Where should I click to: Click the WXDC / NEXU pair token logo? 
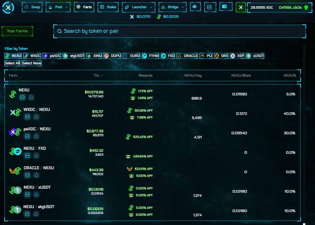[15, 113]
